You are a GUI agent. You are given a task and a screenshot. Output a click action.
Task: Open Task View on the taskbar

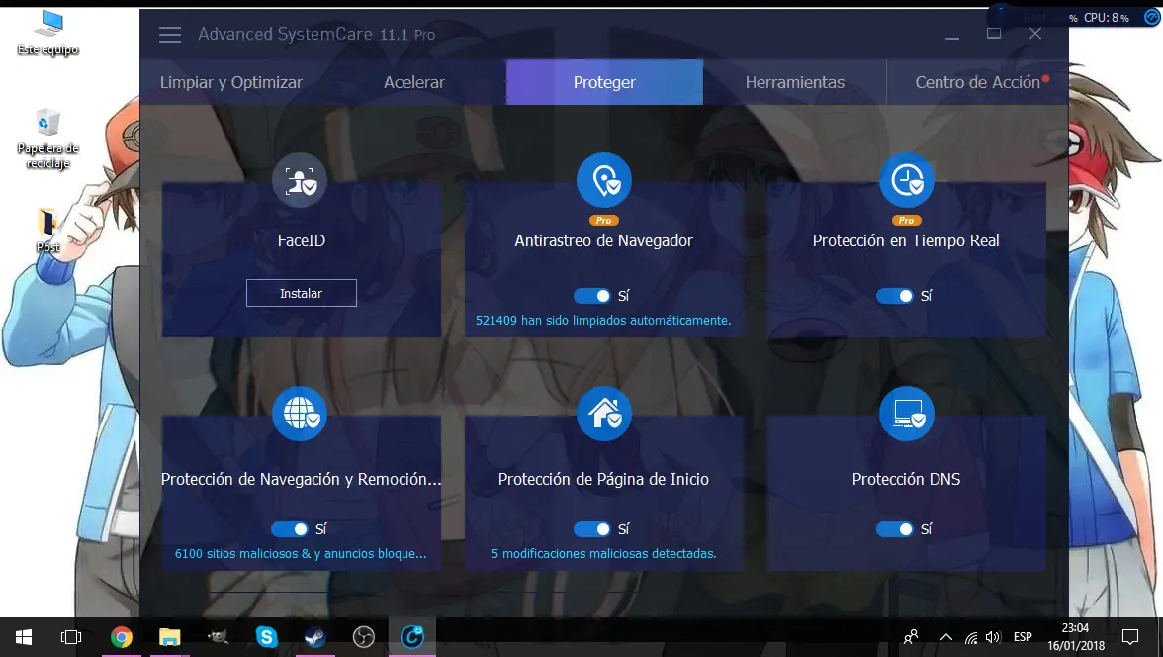click(71, 637)
